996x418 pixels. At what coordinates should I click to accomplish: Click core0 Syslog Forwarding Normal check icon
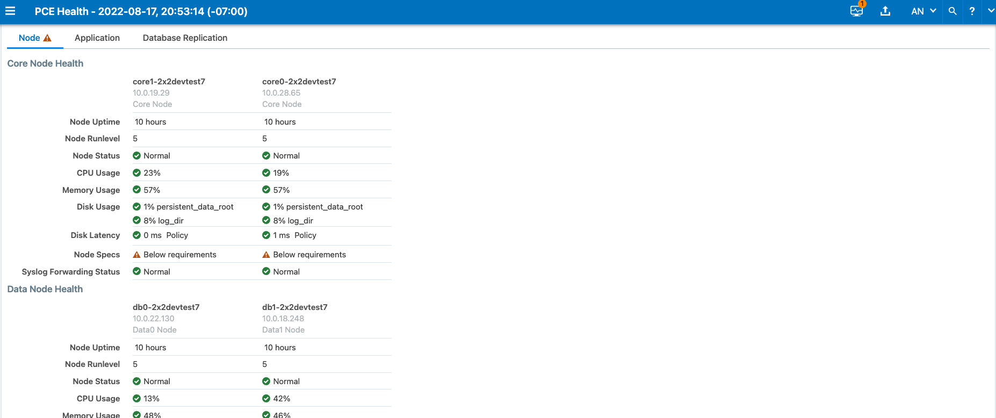[266, 271]
